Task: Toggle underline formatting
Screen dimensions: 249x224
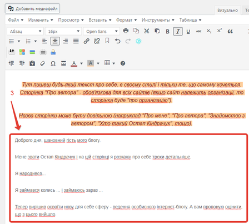Action: click(x=188, y=31)
